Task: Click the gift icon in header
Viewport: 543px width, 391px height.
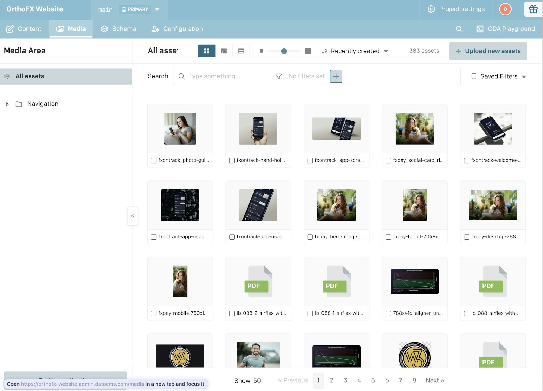Action: click(533, 9)
